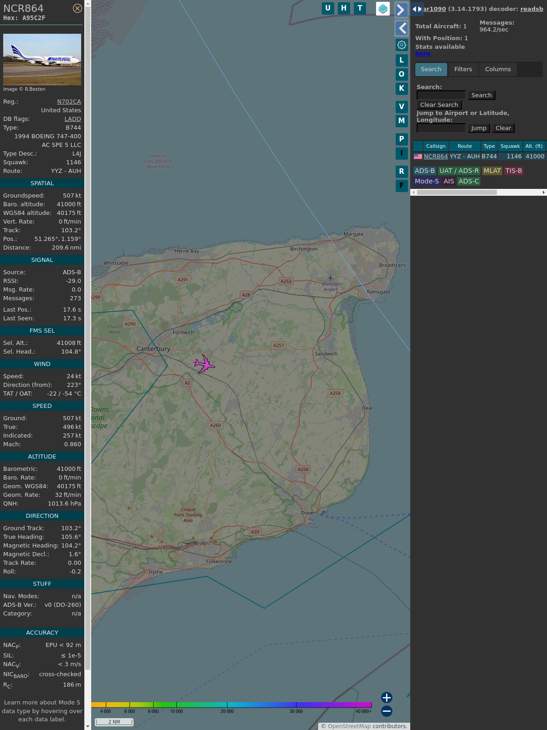Click the U map toggle button
The height and width of the screenshot is (730, 547).
[x=328, y=8]
